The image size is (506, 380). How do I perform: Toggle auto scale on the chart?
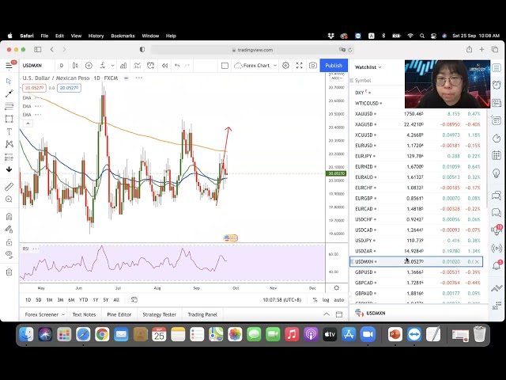339,300
